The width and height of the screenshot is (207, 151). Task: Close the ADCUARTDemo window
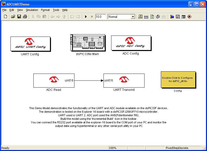(x=203, y=4)
